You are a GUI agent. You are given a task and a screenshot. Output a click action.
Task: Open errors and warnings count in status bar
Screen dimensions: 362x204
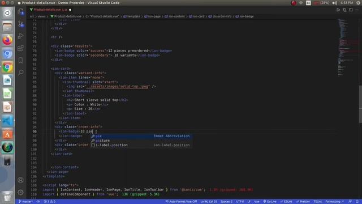tap(50, 202)
